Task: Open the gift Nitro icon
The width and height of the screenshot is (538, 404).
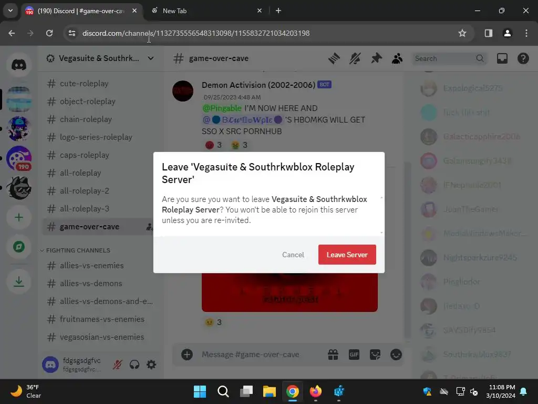Action: pyautogui.click(x=333, y=355)
